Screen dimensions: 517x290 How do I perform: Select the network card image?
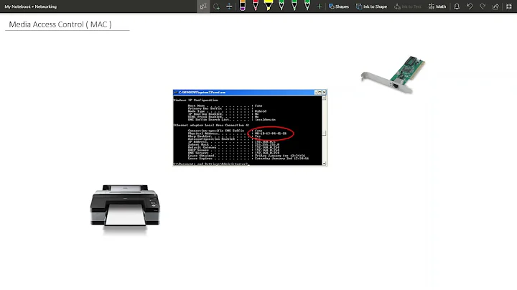[x=393, y=75]
